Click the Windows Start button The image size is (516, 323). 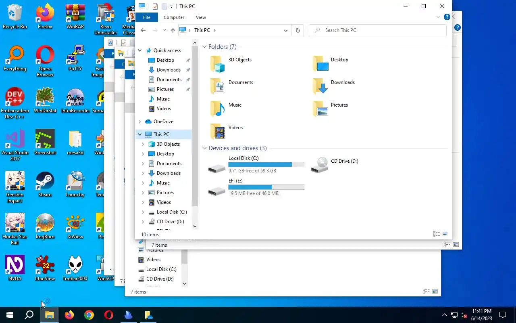(10, 315)
